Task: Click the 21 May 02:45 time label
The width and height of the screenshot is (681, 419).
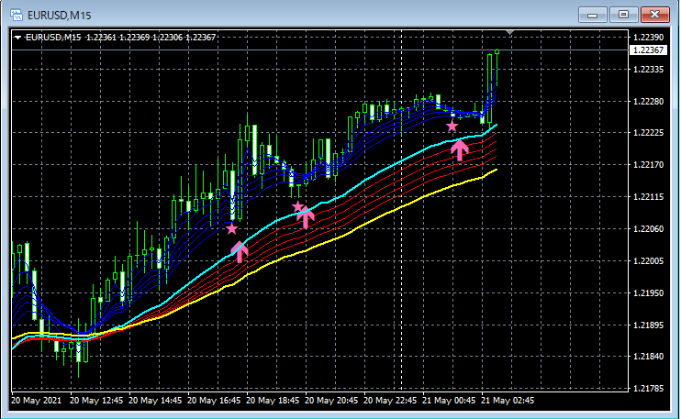Action: (508, 401)
